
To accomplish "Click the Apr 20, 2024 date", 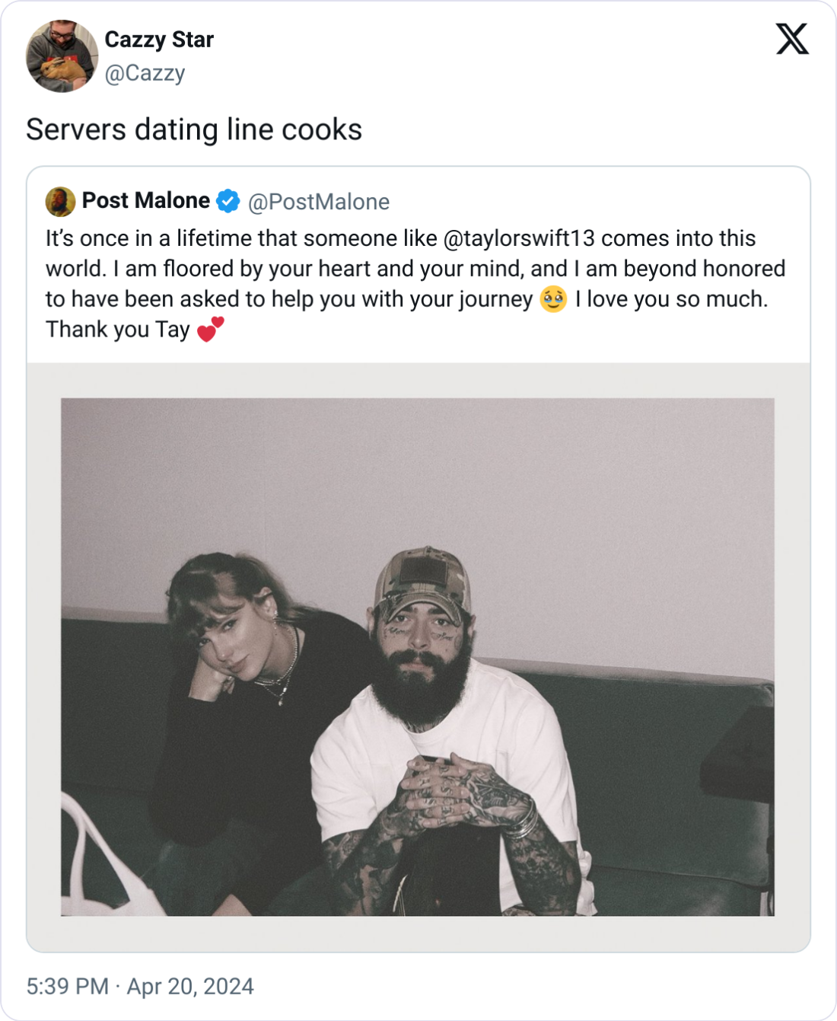I will click(x=190, y=986).
